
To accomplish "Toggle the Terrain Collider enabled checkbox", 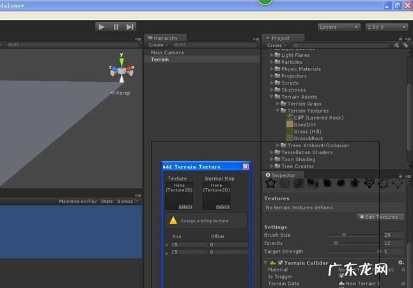I will pos(280,262).
